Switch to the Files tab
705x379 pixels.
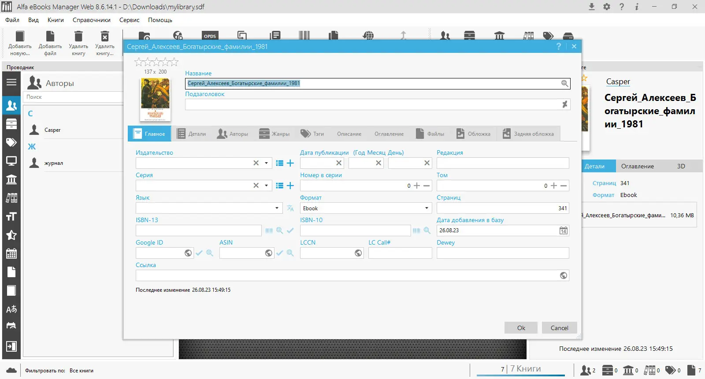coord(430,134)
